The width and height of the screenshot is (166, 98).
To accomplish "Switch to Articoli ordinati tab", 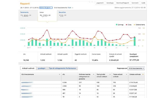I will click(x=28, y=68).
